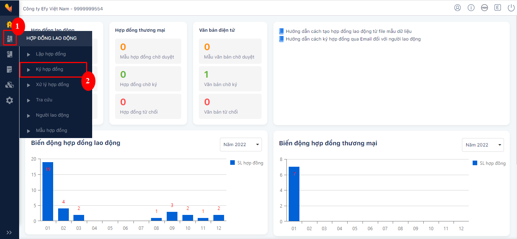Viewport: 517px width, 239px height.
Task: Click the information icon in header
Action: (471, 8)
